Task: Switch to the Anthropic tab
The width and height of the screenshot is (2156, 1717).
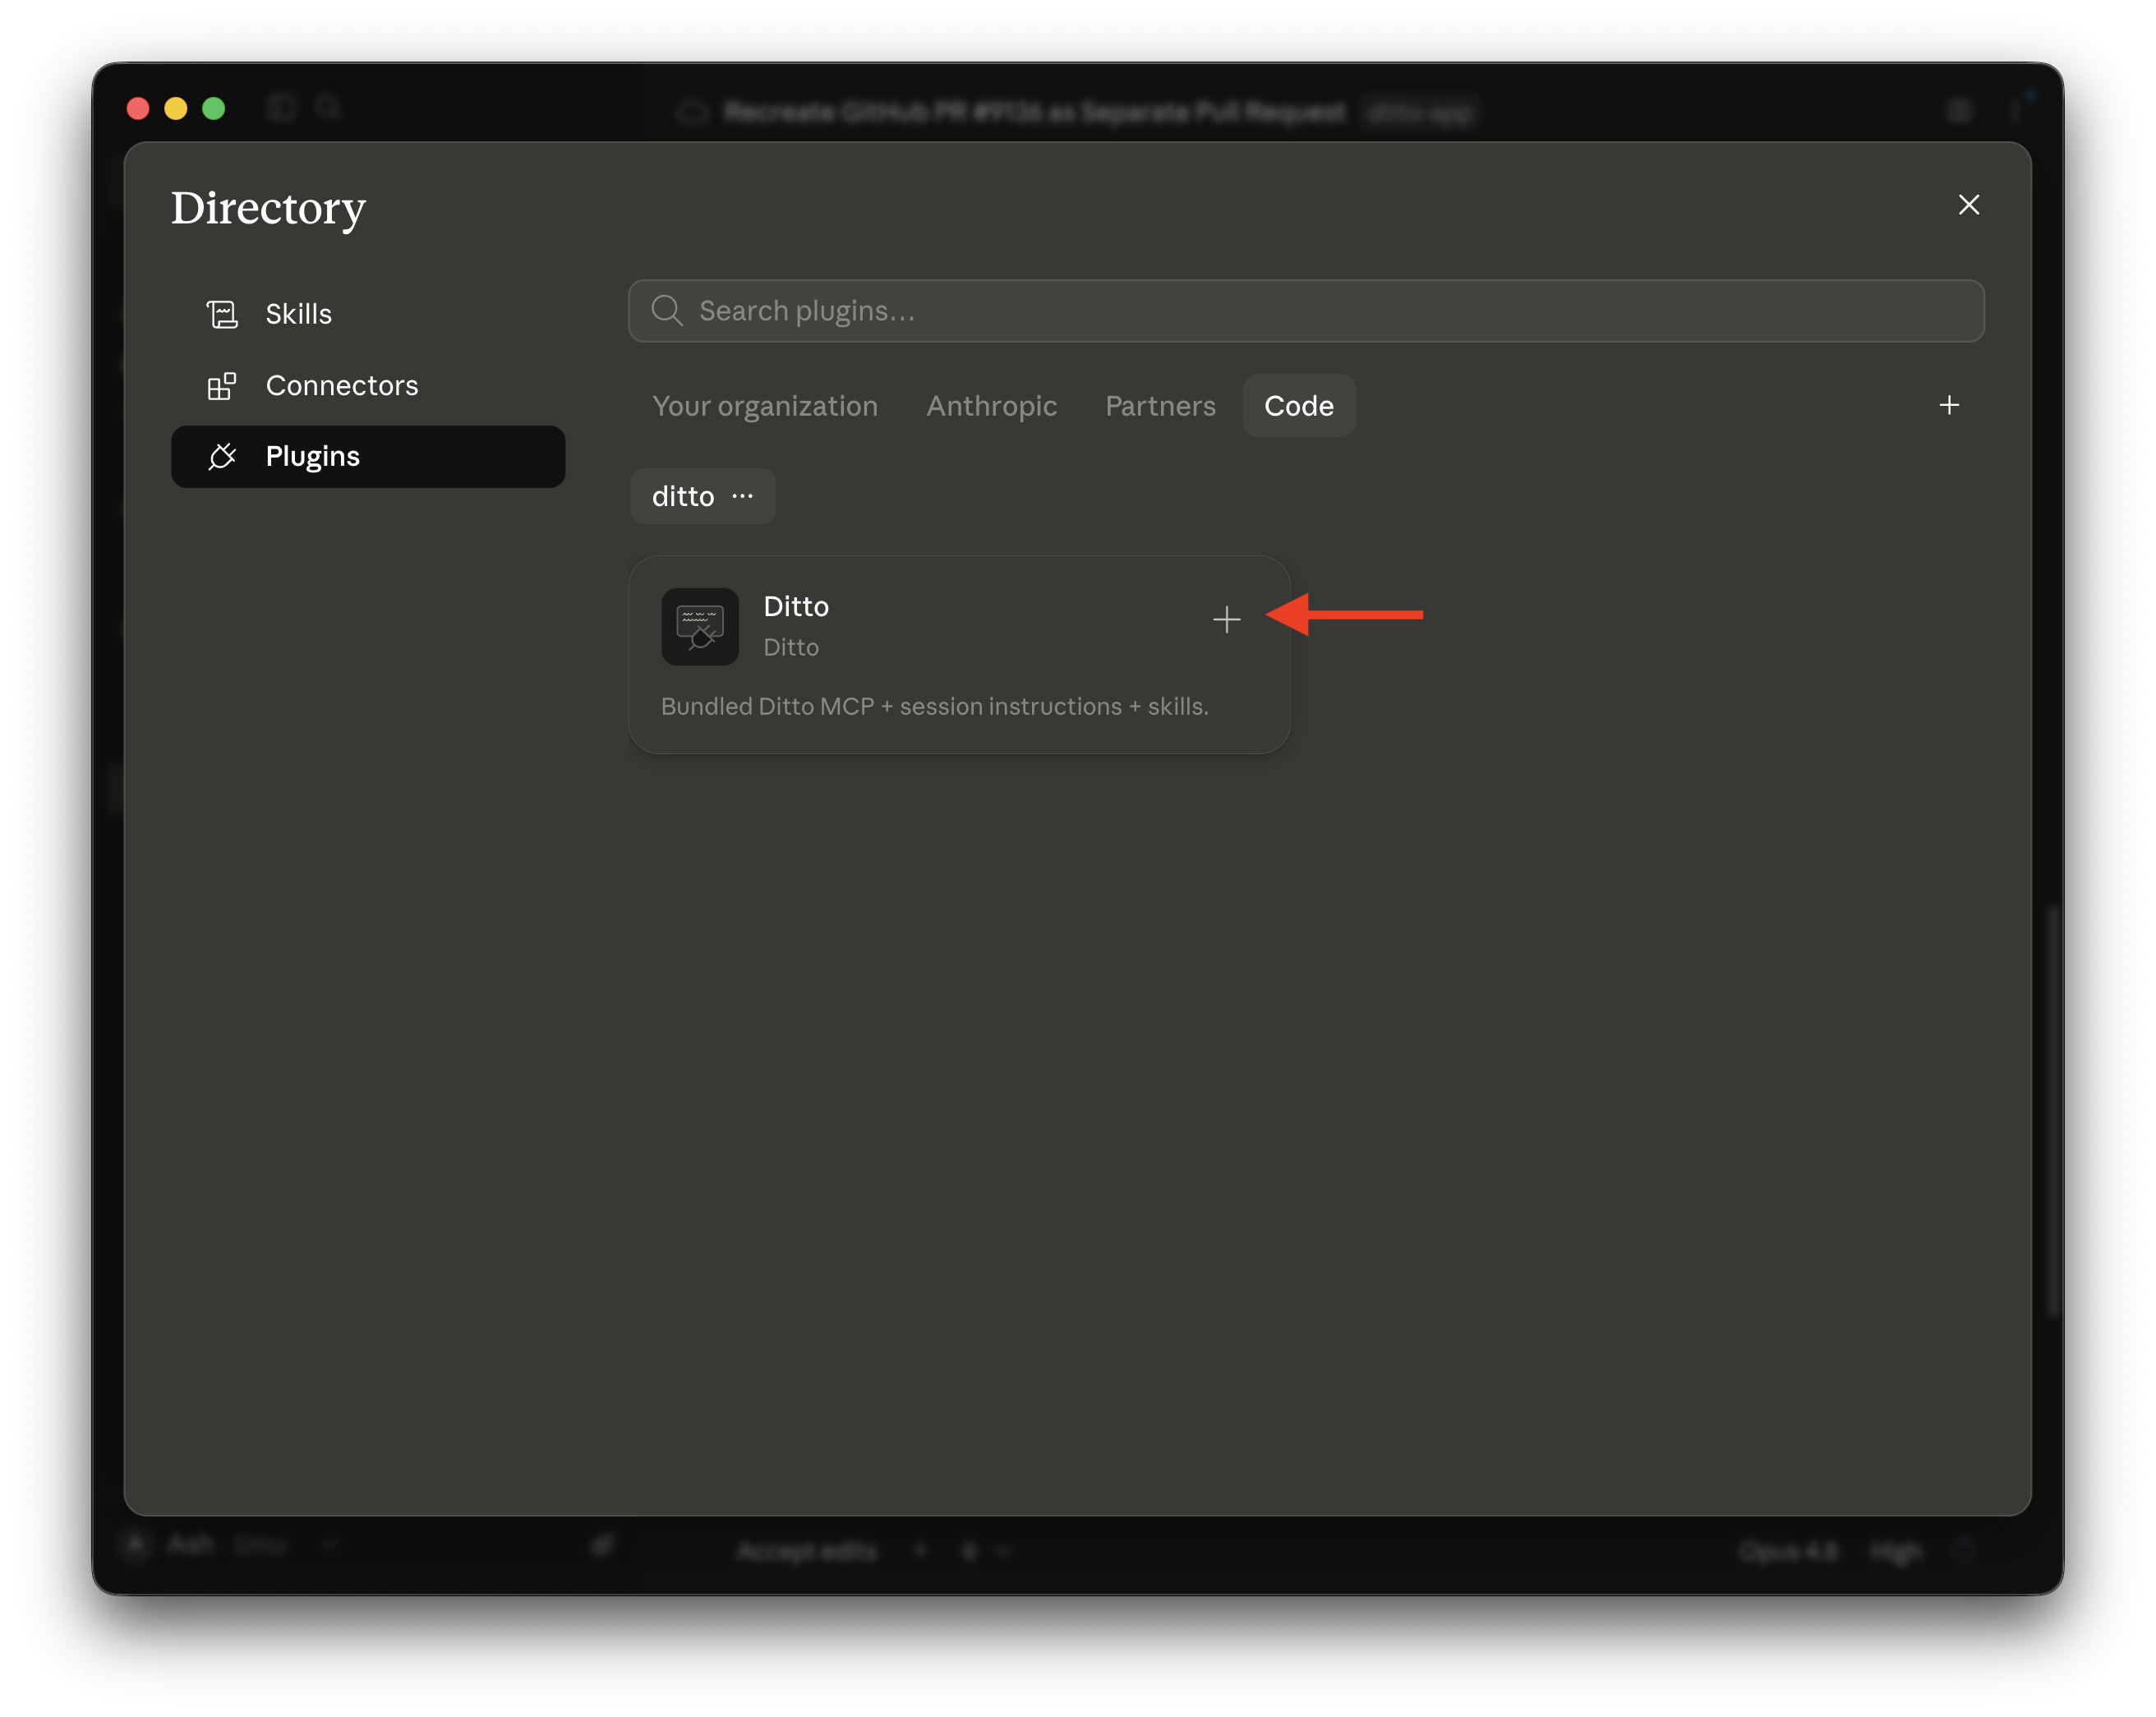Action: click(991, 405)
